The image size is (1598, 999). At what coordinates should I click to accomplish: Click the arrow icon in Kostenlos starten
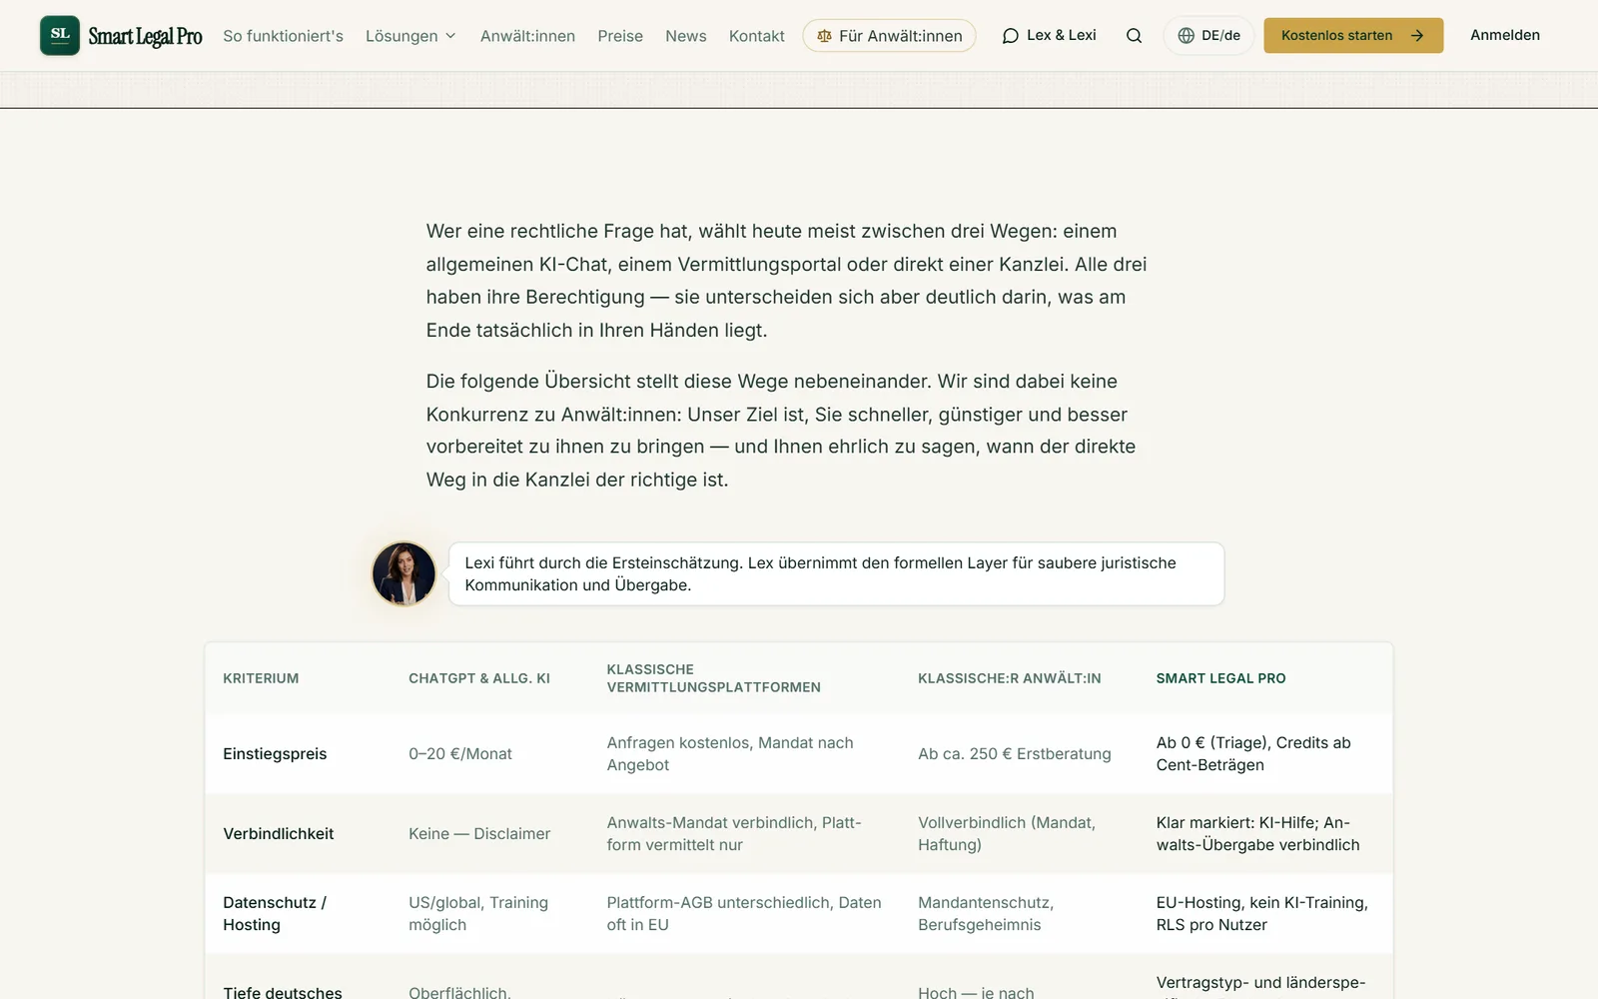[1416, 36]
